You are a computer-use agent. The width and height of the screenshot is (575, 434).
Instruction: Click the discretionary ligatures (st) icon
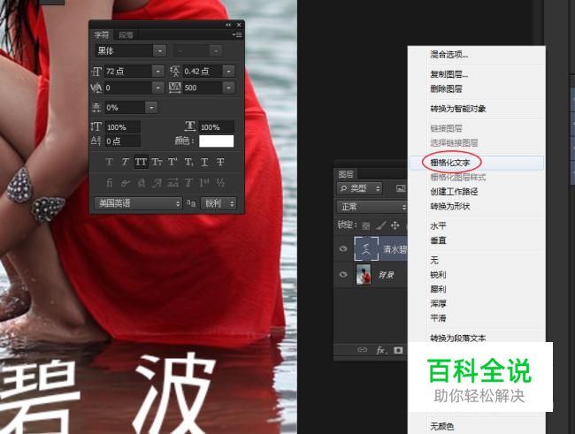142,183
